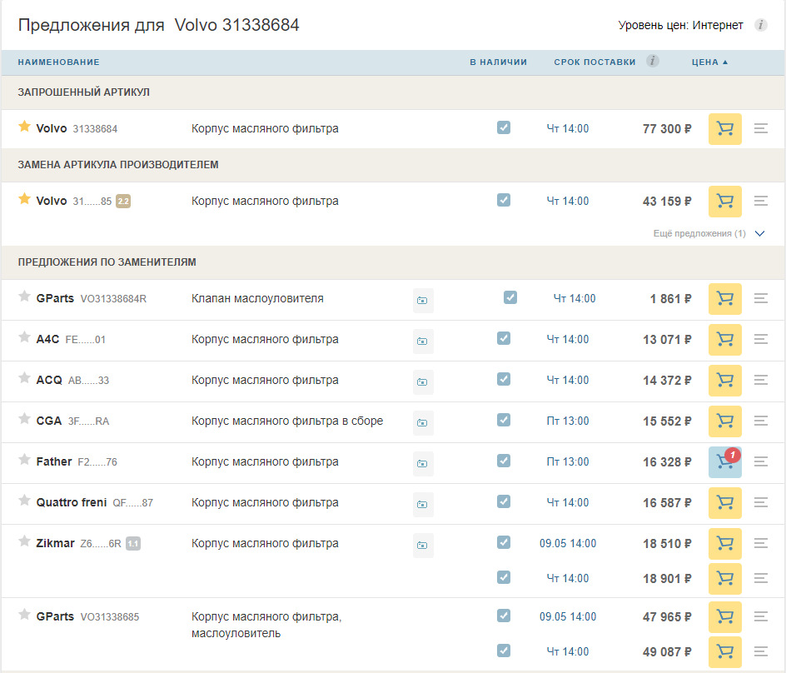The width and height of the screenshot is (786, 673).
Task: Click in-stock checkbox for the CGA row
Action: pos(504,420)
